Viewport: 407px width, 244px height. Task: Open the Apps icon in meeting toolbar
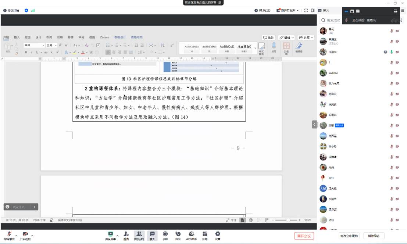pos(205,236)
